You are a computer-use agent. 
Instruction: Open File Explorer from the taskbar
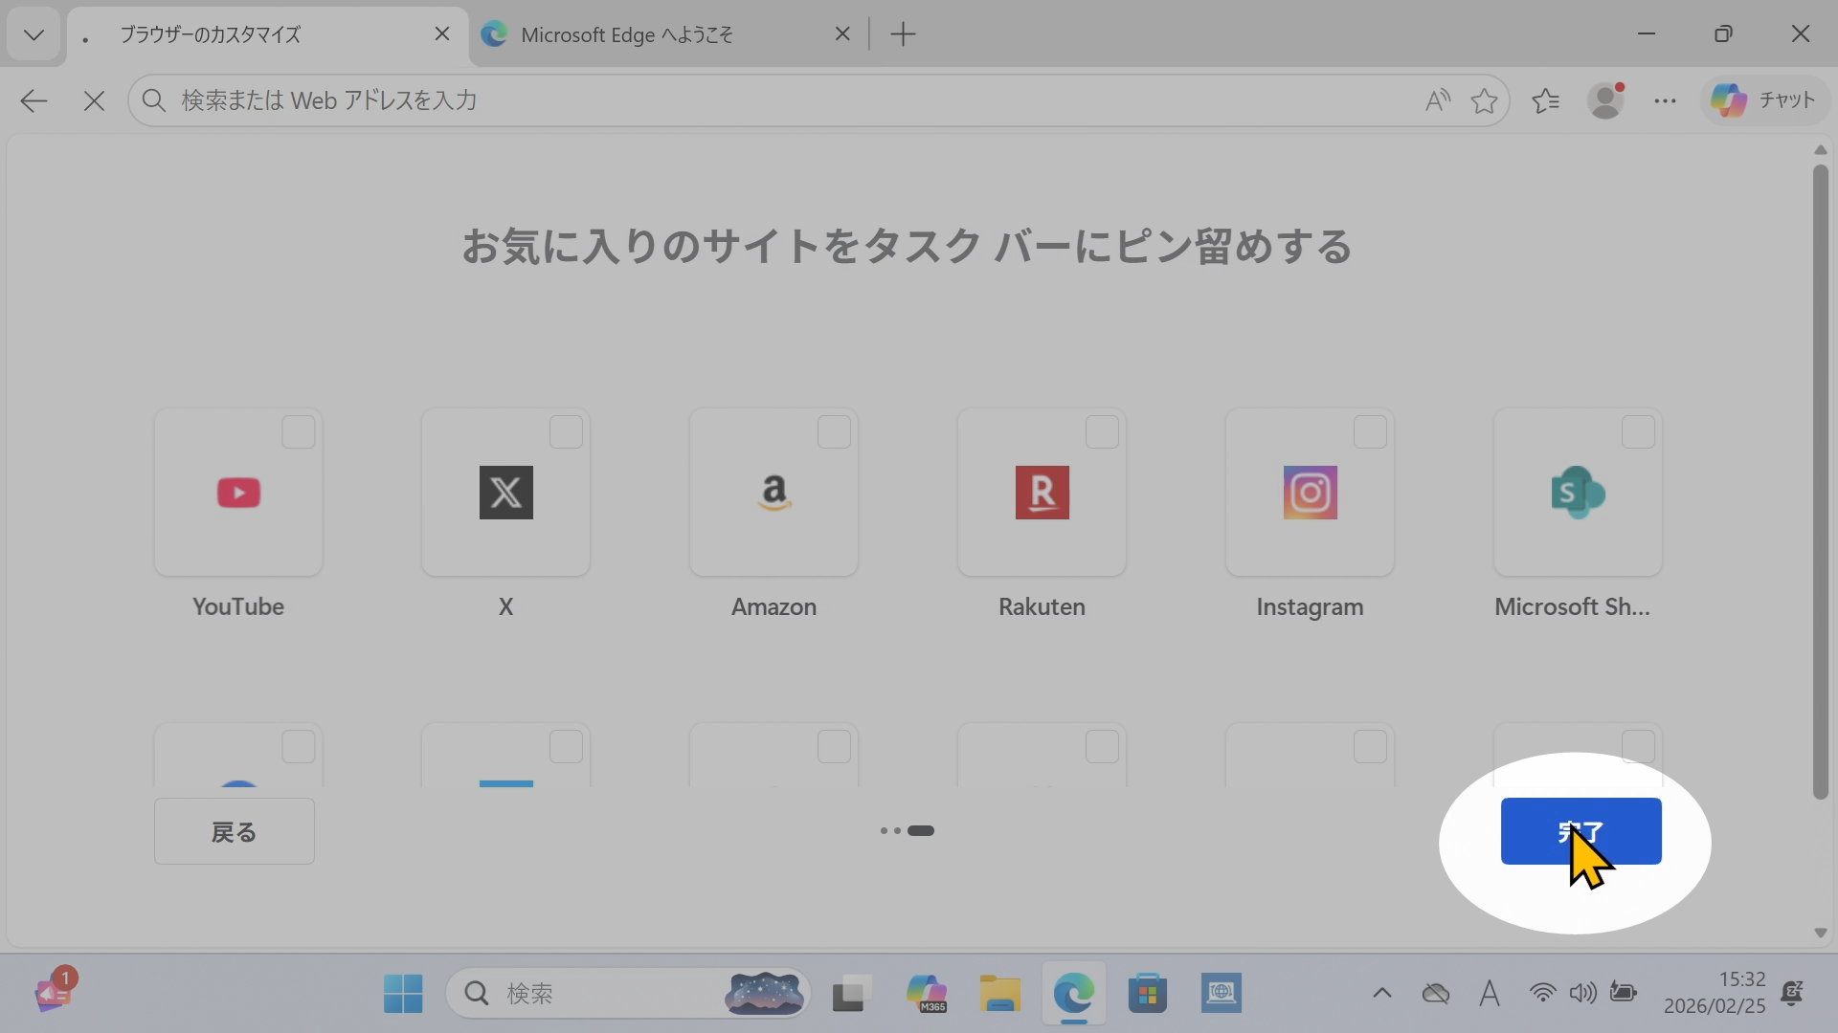click(x=998, y=993)
